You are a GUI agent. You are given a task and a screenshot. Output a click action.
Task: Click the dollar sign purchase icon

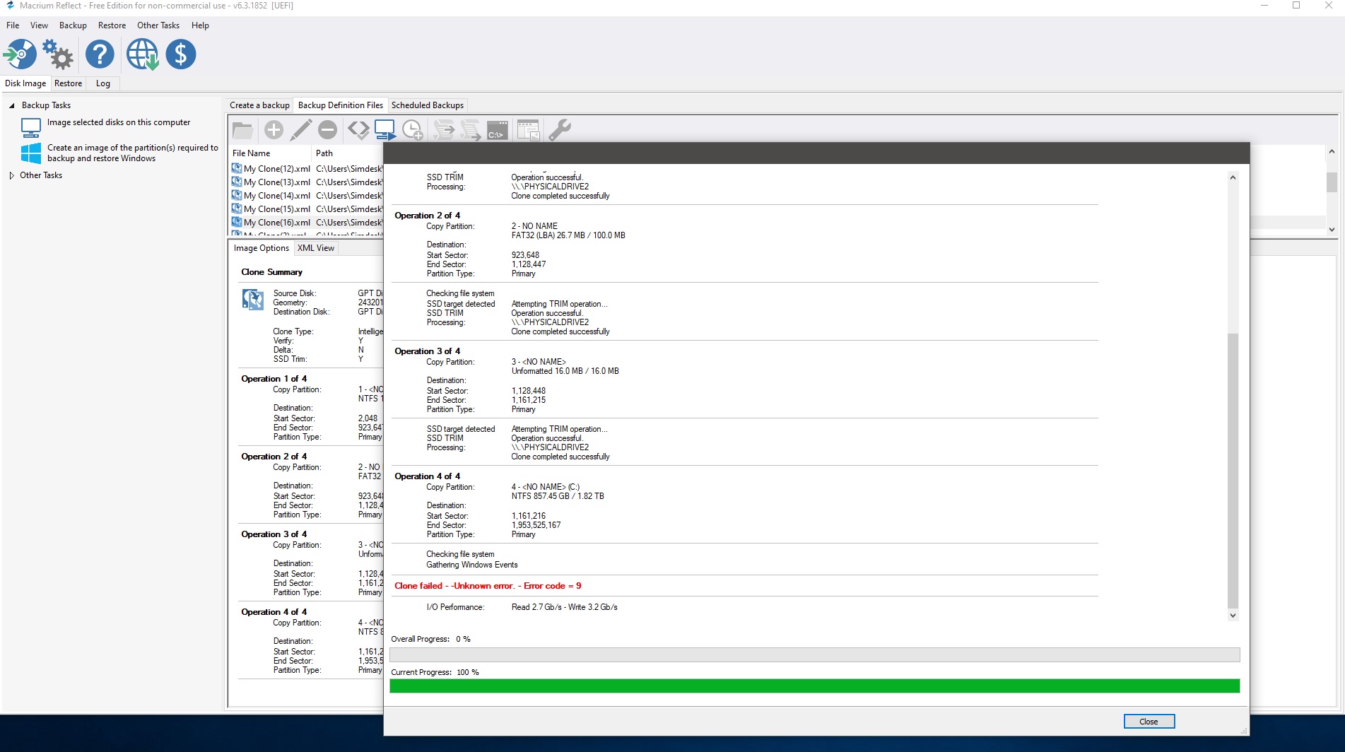[181, 54]
